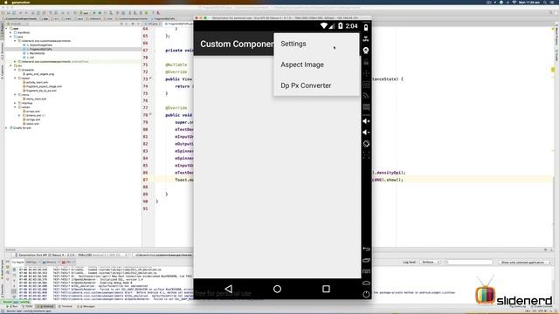Image resolution: width=559 pixels, height=314 pixels.
Task: Tap Android back triangle in navigation bar
Action: click(229, 289)
